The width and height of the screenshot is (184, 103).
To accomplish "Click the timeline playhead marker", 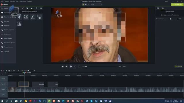I will [24, 73].
